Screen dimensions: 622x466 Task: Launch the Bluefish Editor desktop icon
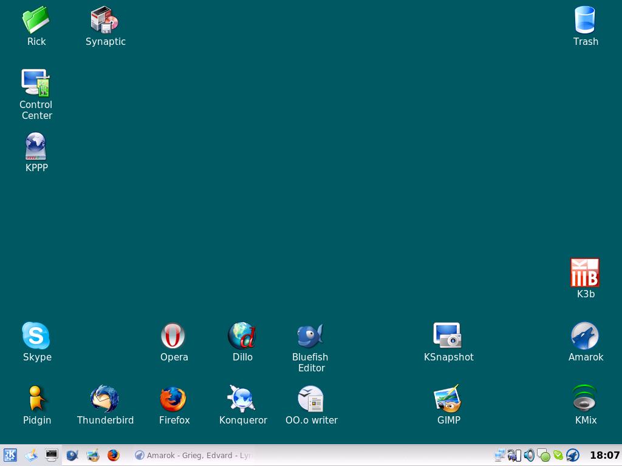coord(310,336)
